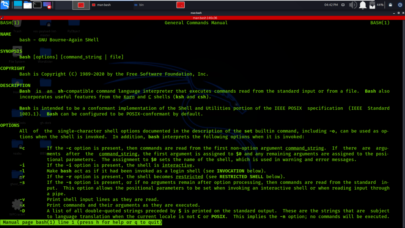Launch the file manager from the panel
The height and width of the screenshot is (228, 405).
(28, 5)
